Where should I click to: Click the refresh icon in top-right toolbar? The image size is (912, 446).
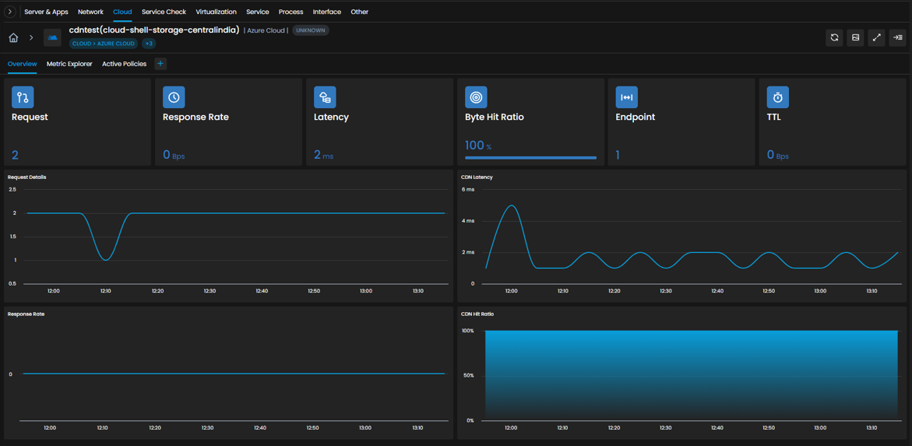(x=834, y=38)
